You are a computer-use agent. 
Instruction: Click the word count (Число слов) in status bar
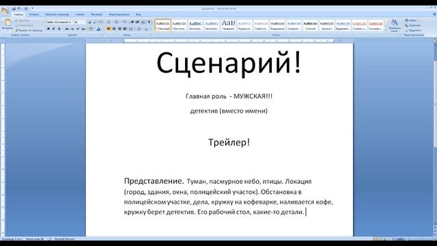point(35,239)
